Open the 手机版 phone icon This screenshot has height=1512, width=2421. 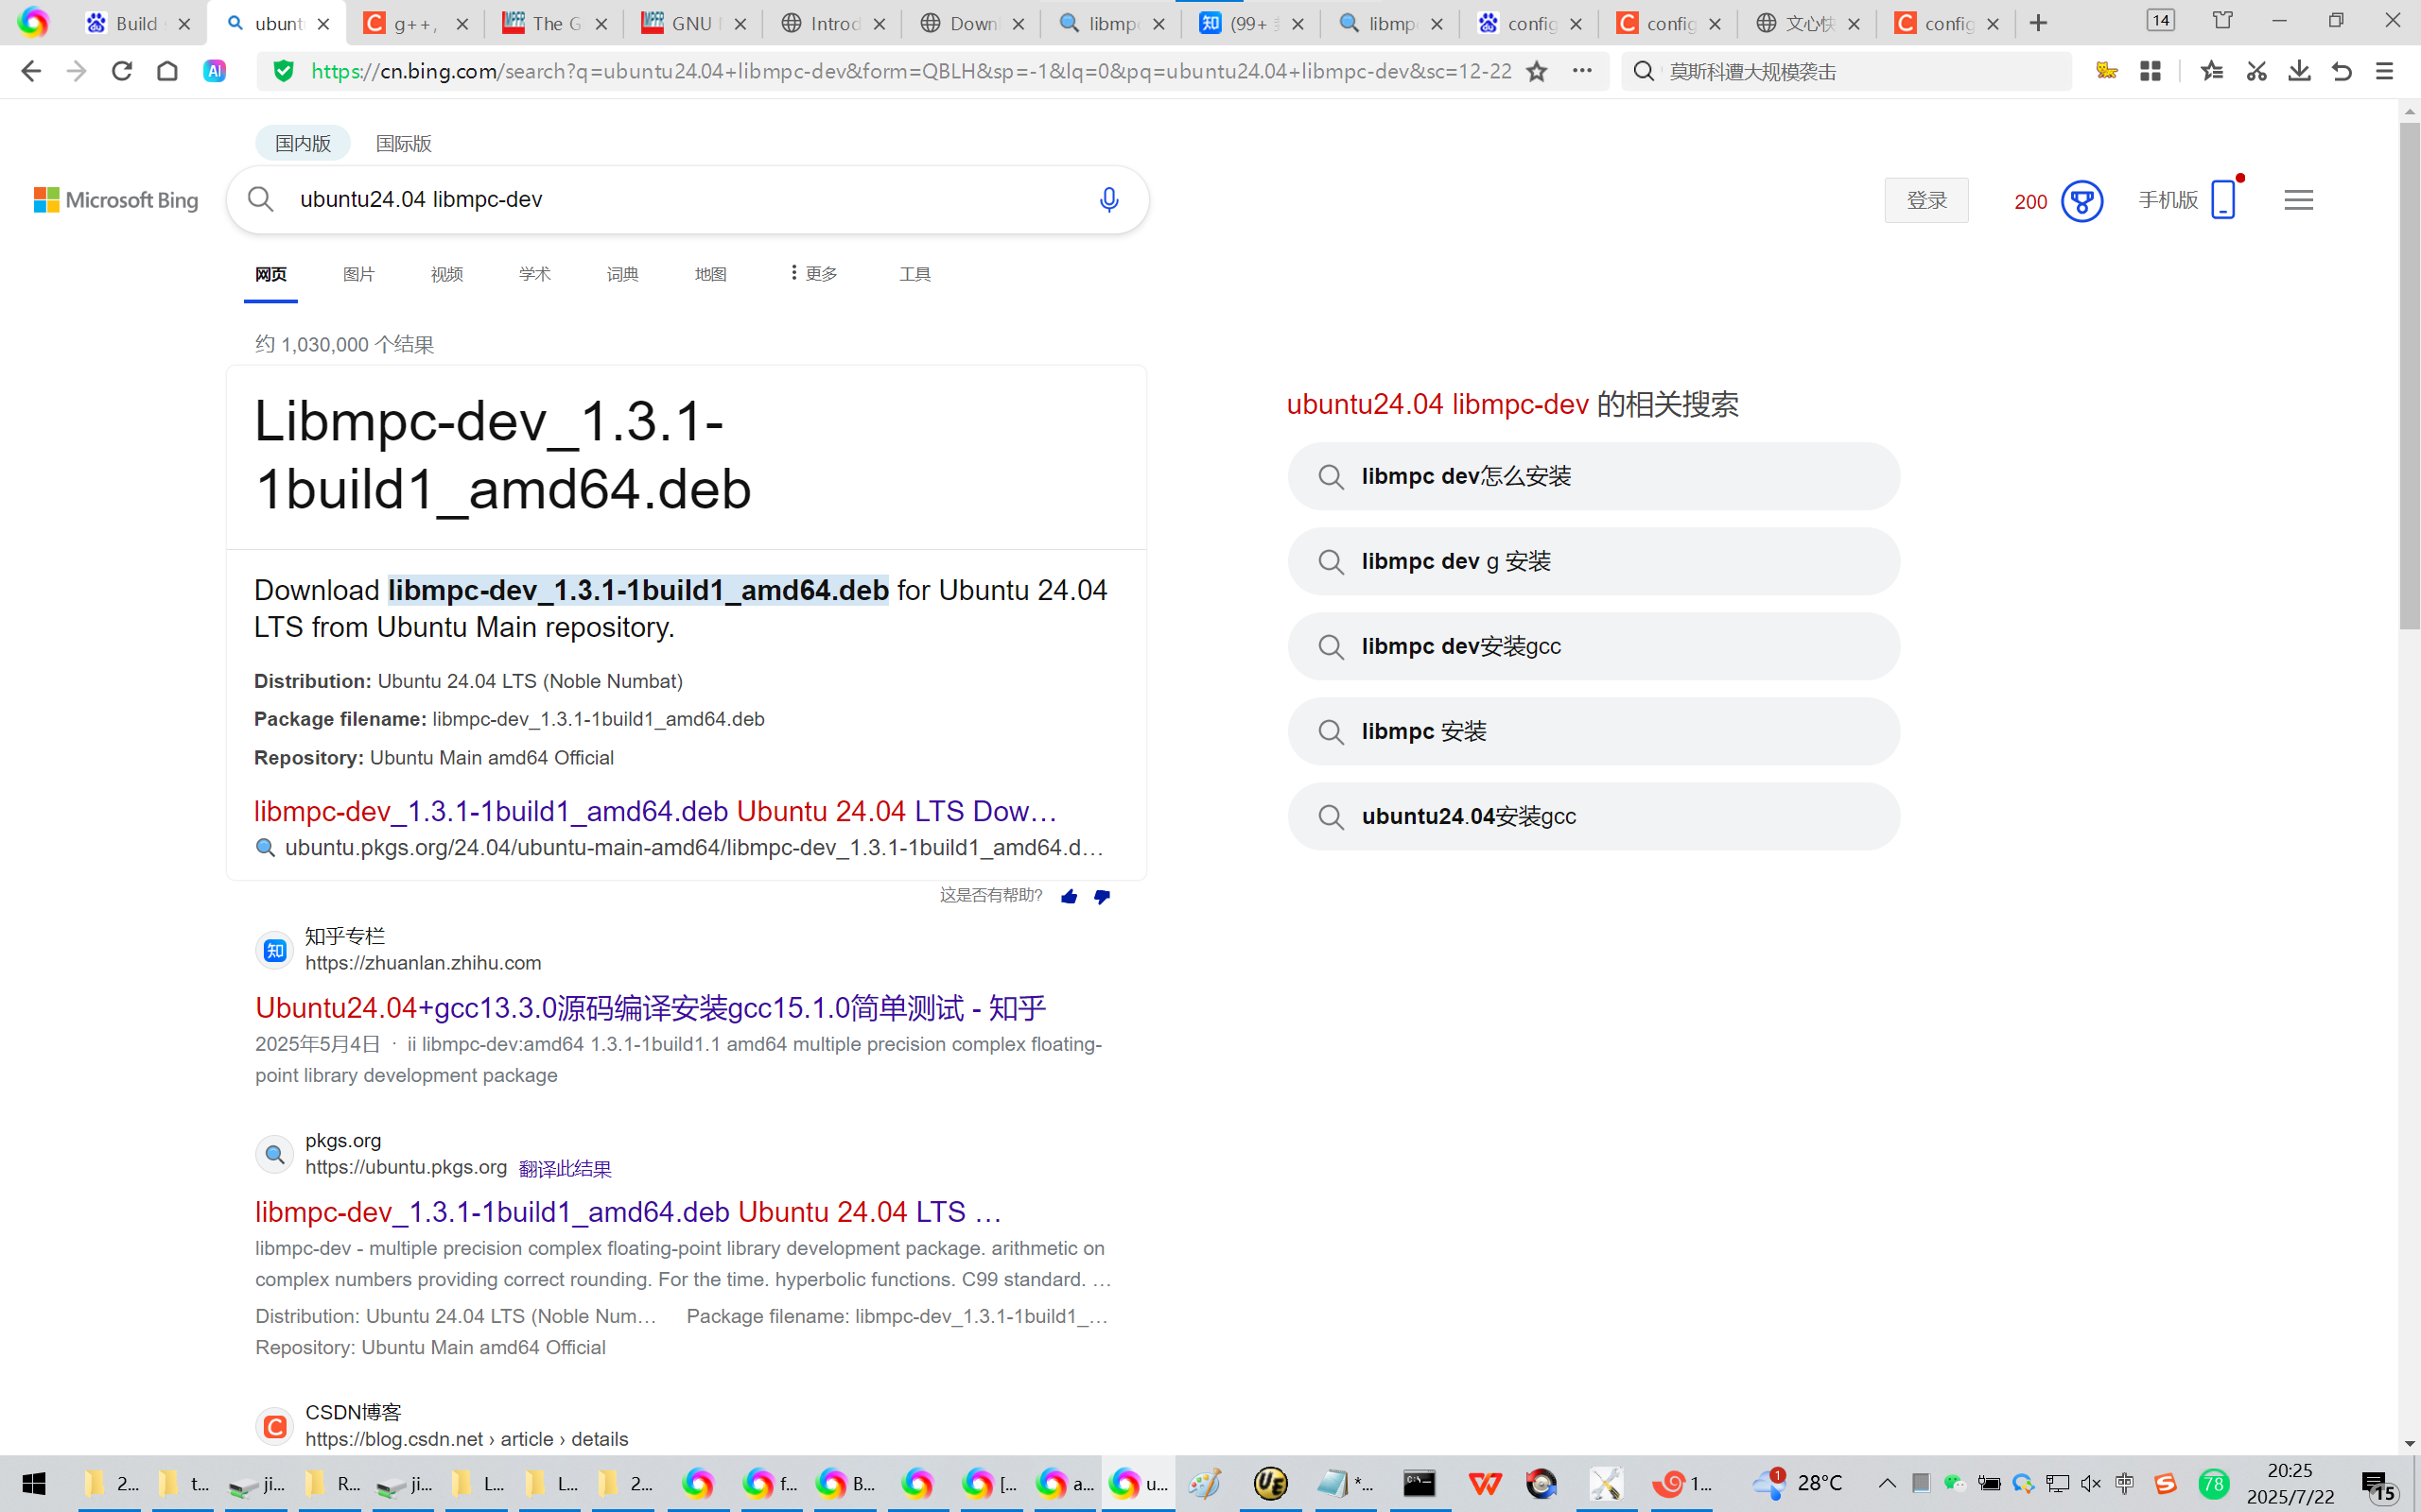point(2223,199)
